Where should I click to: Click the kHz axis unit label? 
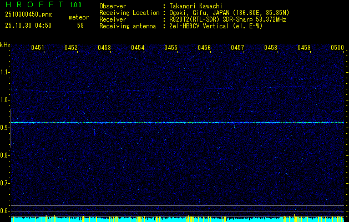pos(5,45)
